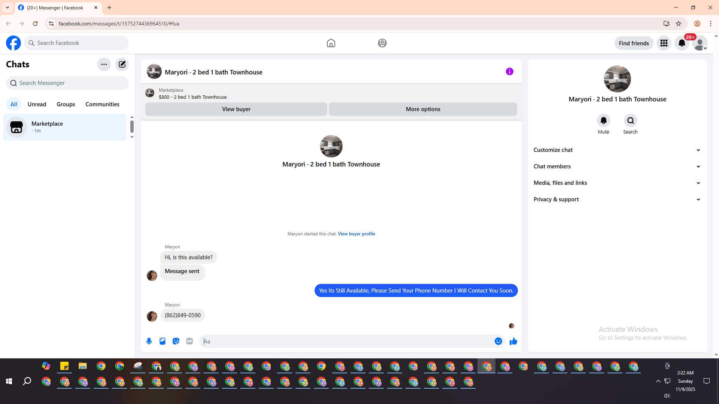Open the sticker picker icon
719x404 pixels.
coord(176,341)
